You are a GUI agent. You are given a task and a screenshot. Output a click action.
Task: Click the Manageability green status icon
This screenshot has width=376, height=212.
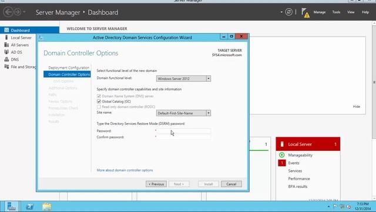point(282,155)
